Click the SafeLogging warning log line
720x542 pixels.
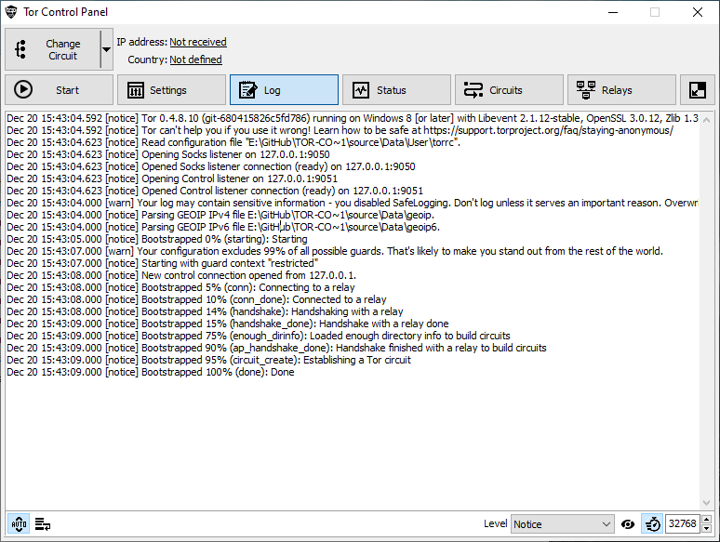coord(353,203)
